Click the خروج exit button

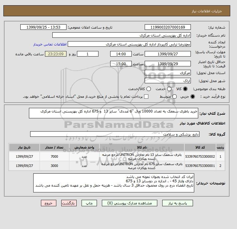pos(49,203)
